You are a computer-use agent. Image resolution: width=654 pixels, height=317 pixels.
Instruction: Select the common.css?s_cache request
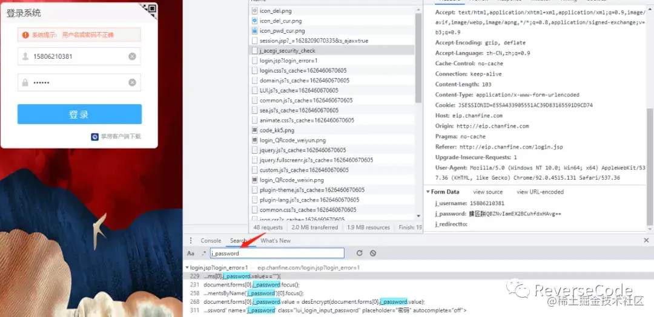tap(332, 209)
